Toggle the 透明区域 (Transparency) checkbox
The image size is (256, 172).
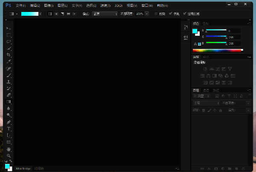click(x=185, y=14)
